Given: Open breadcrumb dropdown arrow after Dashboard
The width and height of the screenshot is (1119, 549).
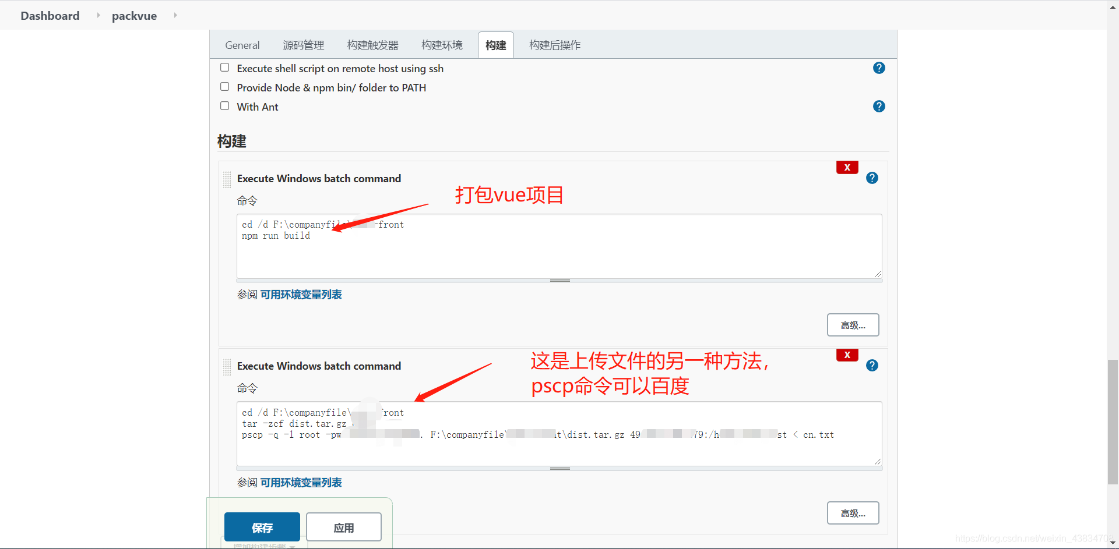Looking at the screenshot, I should [98, 15].
